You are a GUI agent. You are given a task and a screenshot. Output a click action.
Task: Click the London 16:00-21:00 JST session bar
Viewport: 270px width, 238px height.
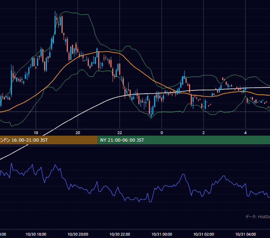(49, 140)
